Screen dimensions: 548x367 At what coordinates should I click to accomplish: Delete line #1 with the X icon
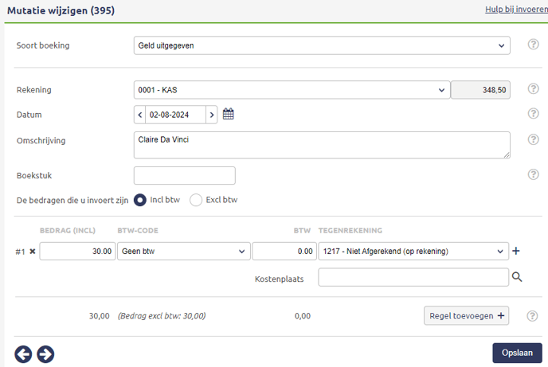point(33,252)
